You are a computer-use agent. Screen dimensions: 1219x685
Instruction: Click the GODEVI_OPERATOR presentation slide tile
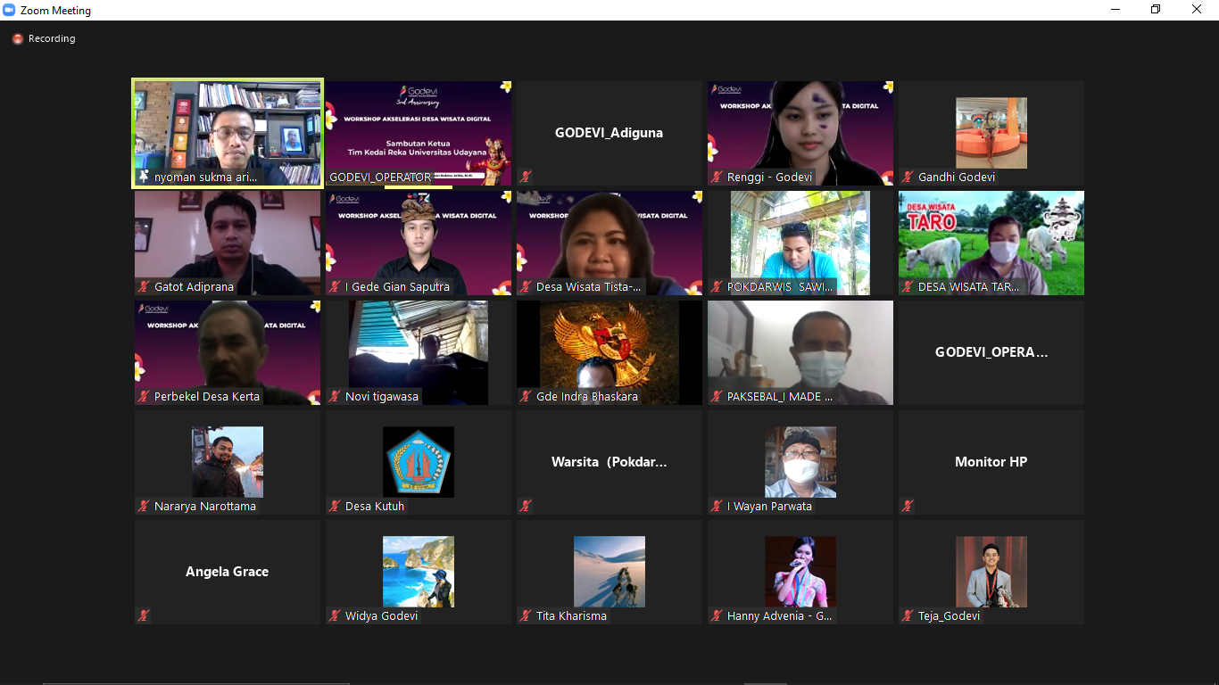tap(418, 133)
